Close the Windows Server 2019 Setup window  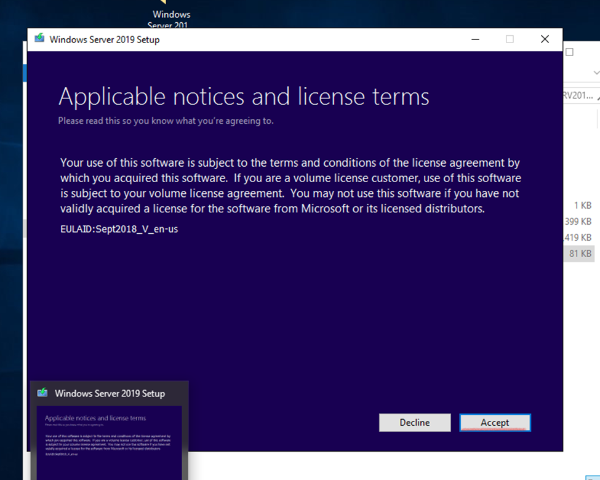tap(545, 39)
